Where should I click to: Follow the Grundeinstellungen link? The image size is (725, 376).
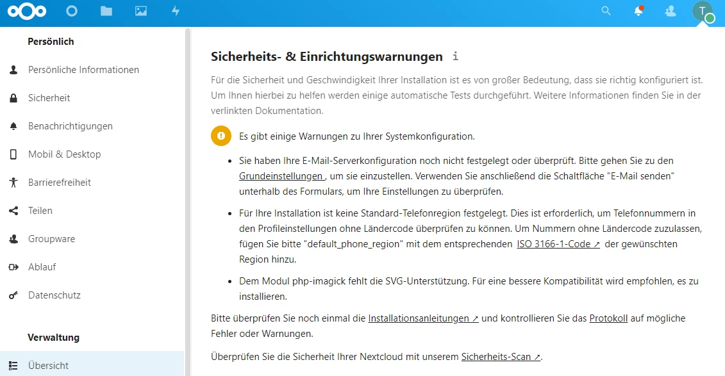coord(282,176)
